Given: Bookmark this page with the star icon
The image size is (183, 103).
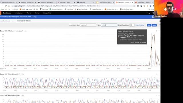Looking at the screenshot, I should pyautogui.click(x=134, y=6).
